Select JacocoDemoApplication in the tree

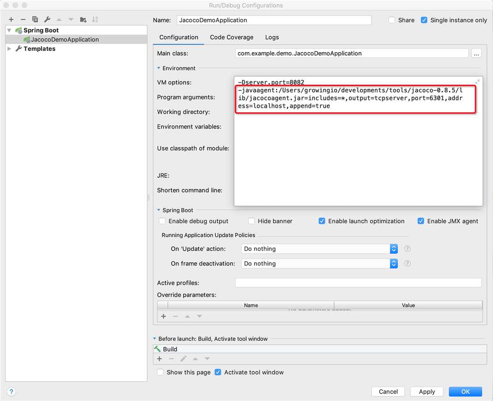[76, 39]
